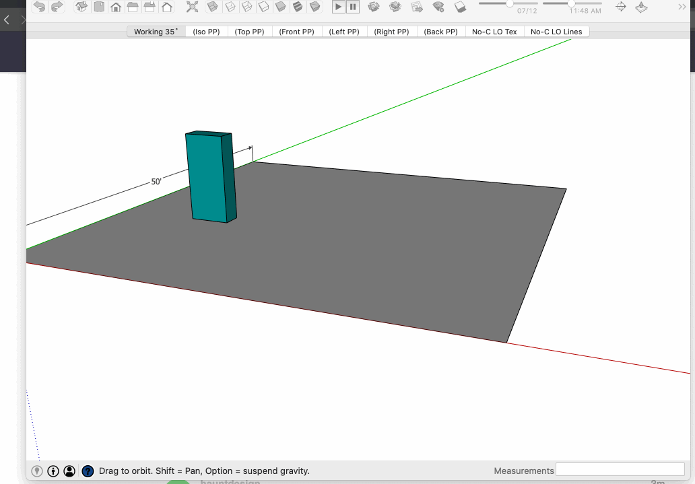The width and height of the screenshot is (695, 484).
Task: Click the Zoom Extents icon
Action: point(193,7)
